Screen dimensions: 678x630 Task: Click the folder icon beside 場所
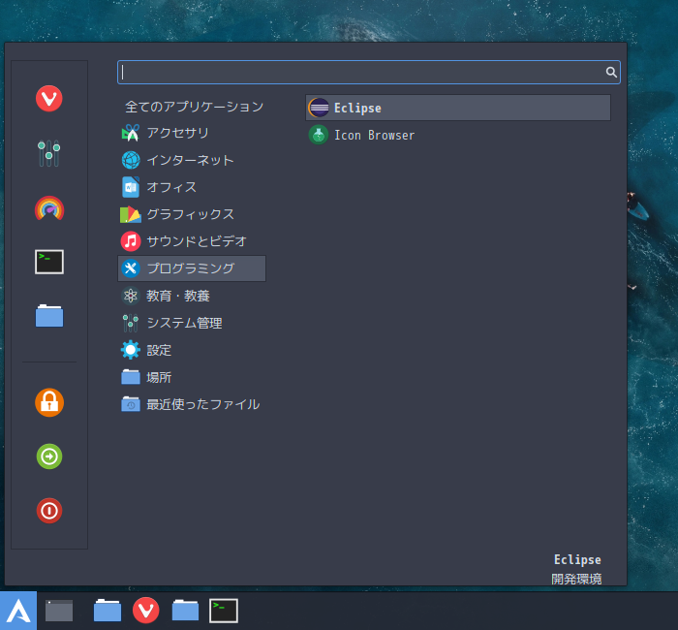click(x=130, y=377)
